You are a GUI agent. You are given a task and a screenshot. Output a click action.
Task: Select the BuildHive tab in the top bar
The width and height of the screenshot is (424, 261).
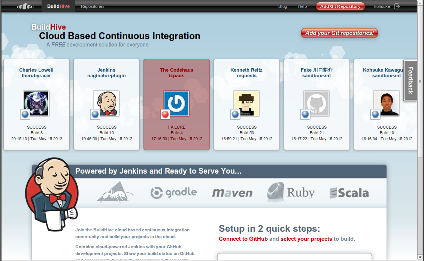pos(58,6)
